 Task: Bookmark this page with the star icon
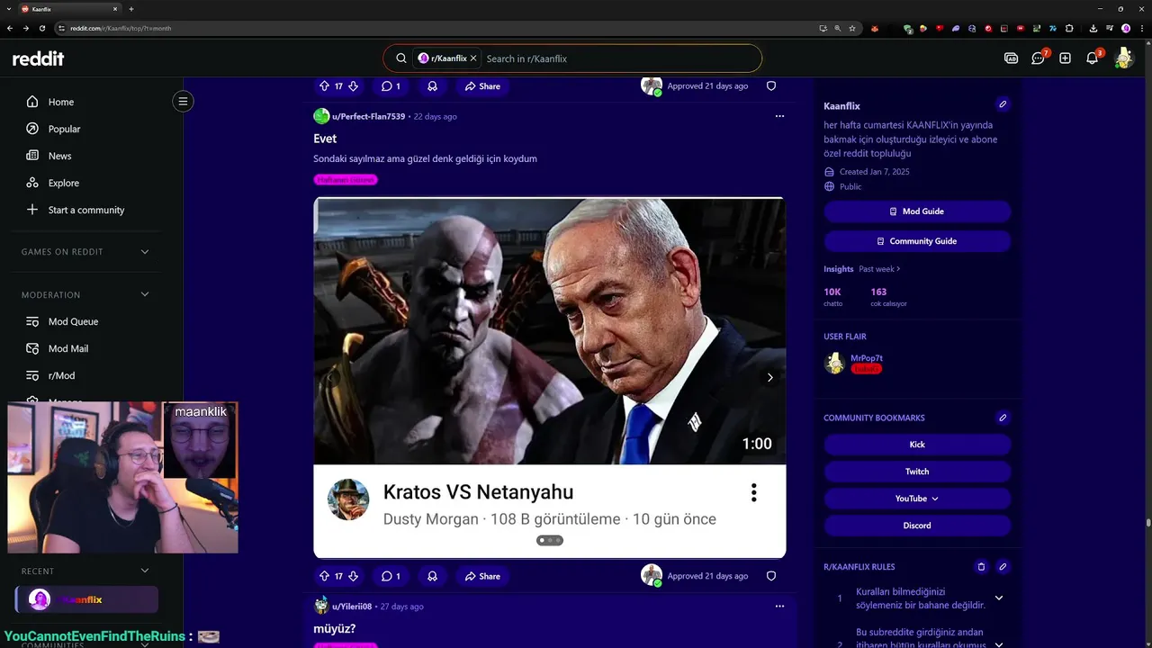point(851,28)
